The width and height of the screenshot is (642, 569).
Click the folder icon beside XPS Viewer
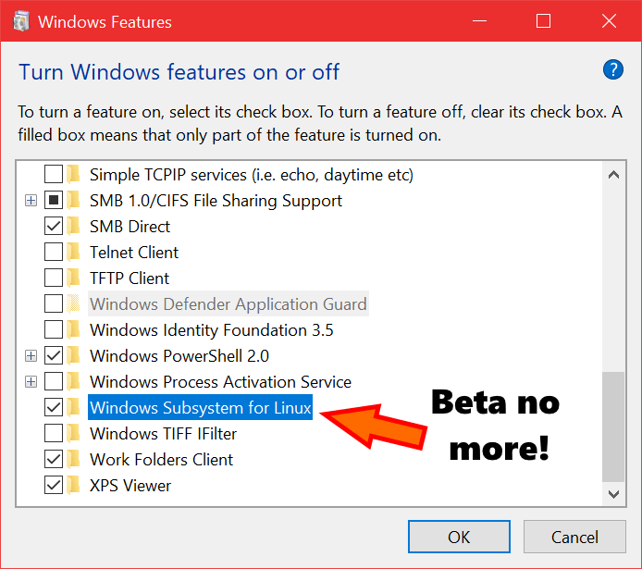[x=74, y=486]
